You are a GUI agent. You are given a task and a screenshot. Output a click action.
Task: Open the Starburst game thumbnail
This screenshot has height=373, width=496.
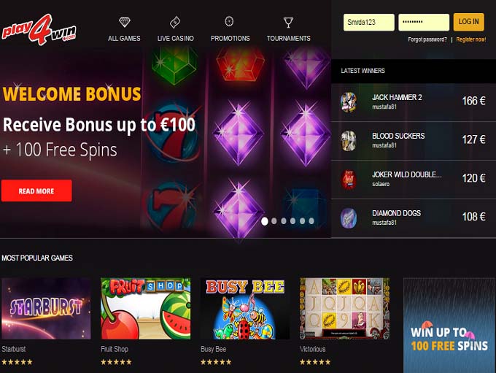point(46,309)
